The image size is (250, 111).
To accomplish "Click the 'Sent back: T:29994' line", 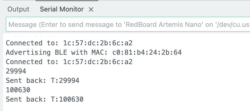I will pyautogui.click(x=42, y=81).
